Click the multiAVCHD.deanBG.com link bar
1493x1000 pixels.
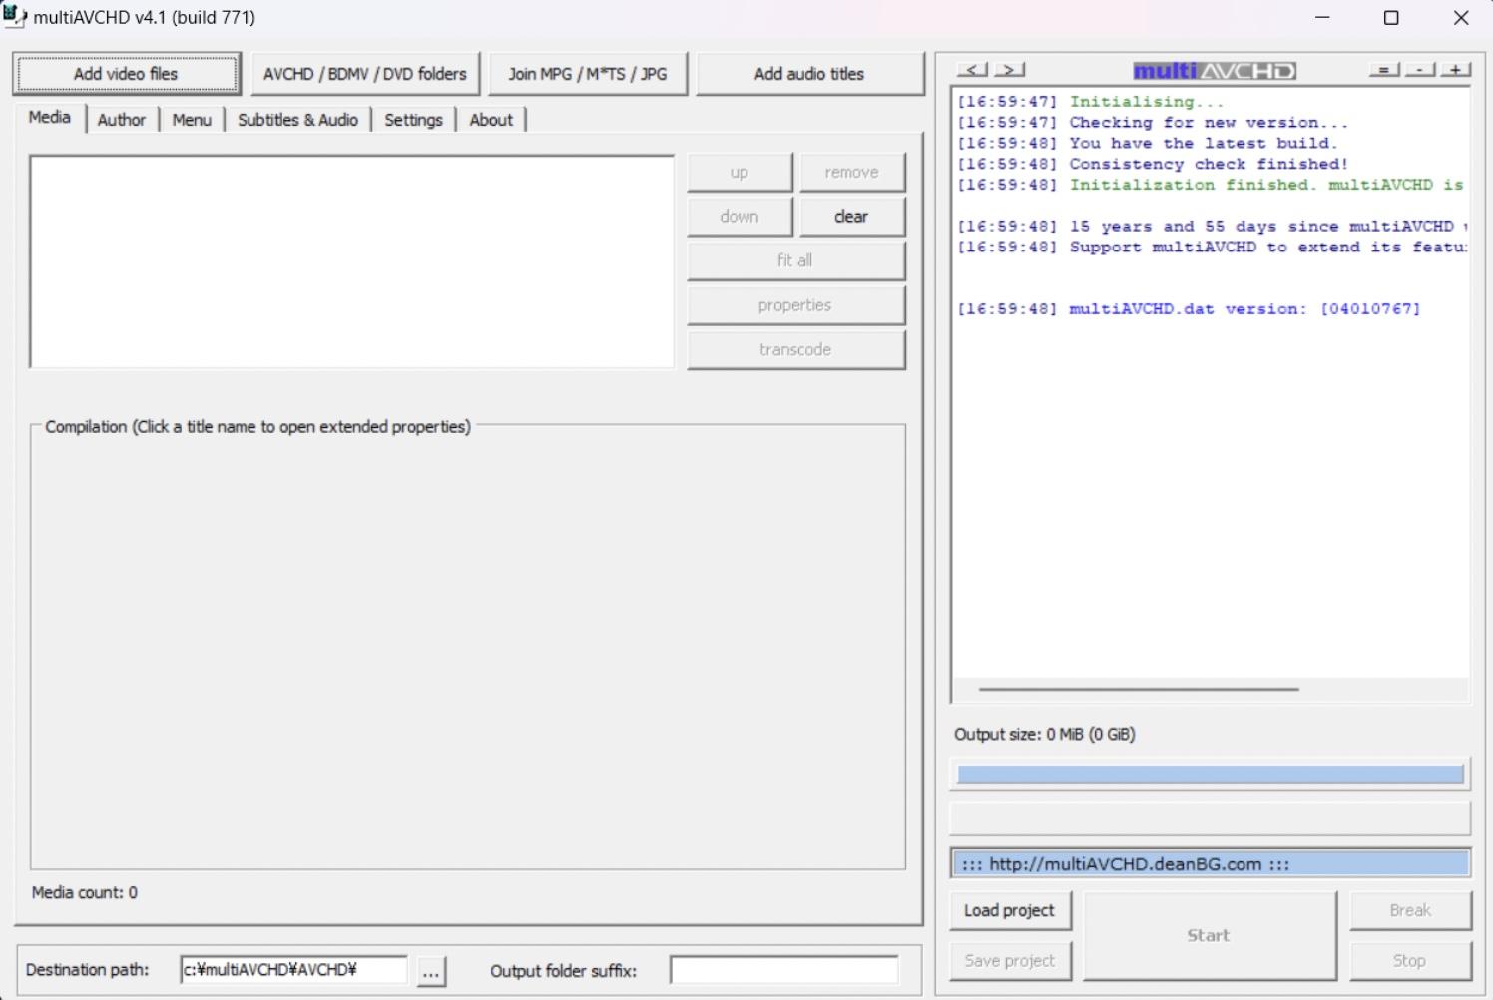click(1211, 864)
